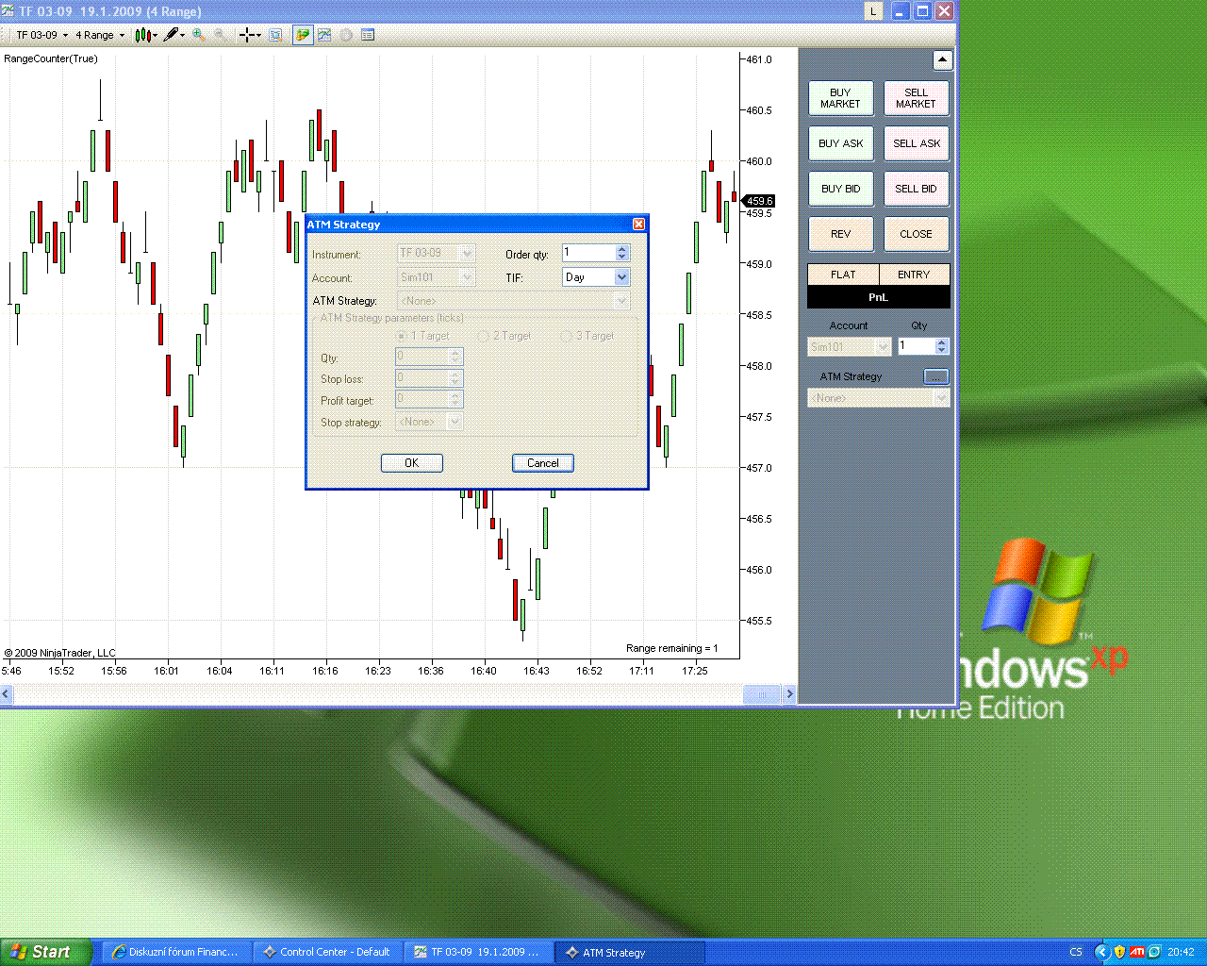Click SELL MARKET button
1207x966 pixels.
(x=916, y=98)
